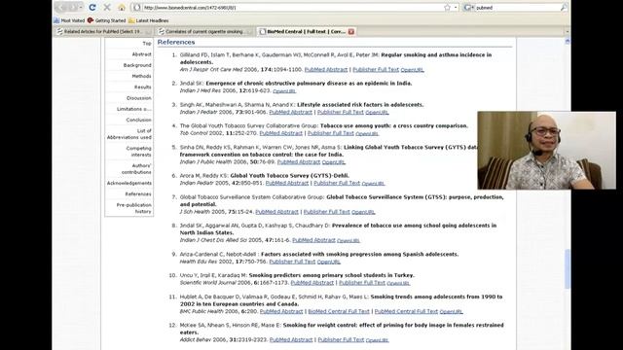Viewport: 623px width, 350px height.
Task: Open the Latest Headlines feed bookmark
Action: tap(149, 20)
